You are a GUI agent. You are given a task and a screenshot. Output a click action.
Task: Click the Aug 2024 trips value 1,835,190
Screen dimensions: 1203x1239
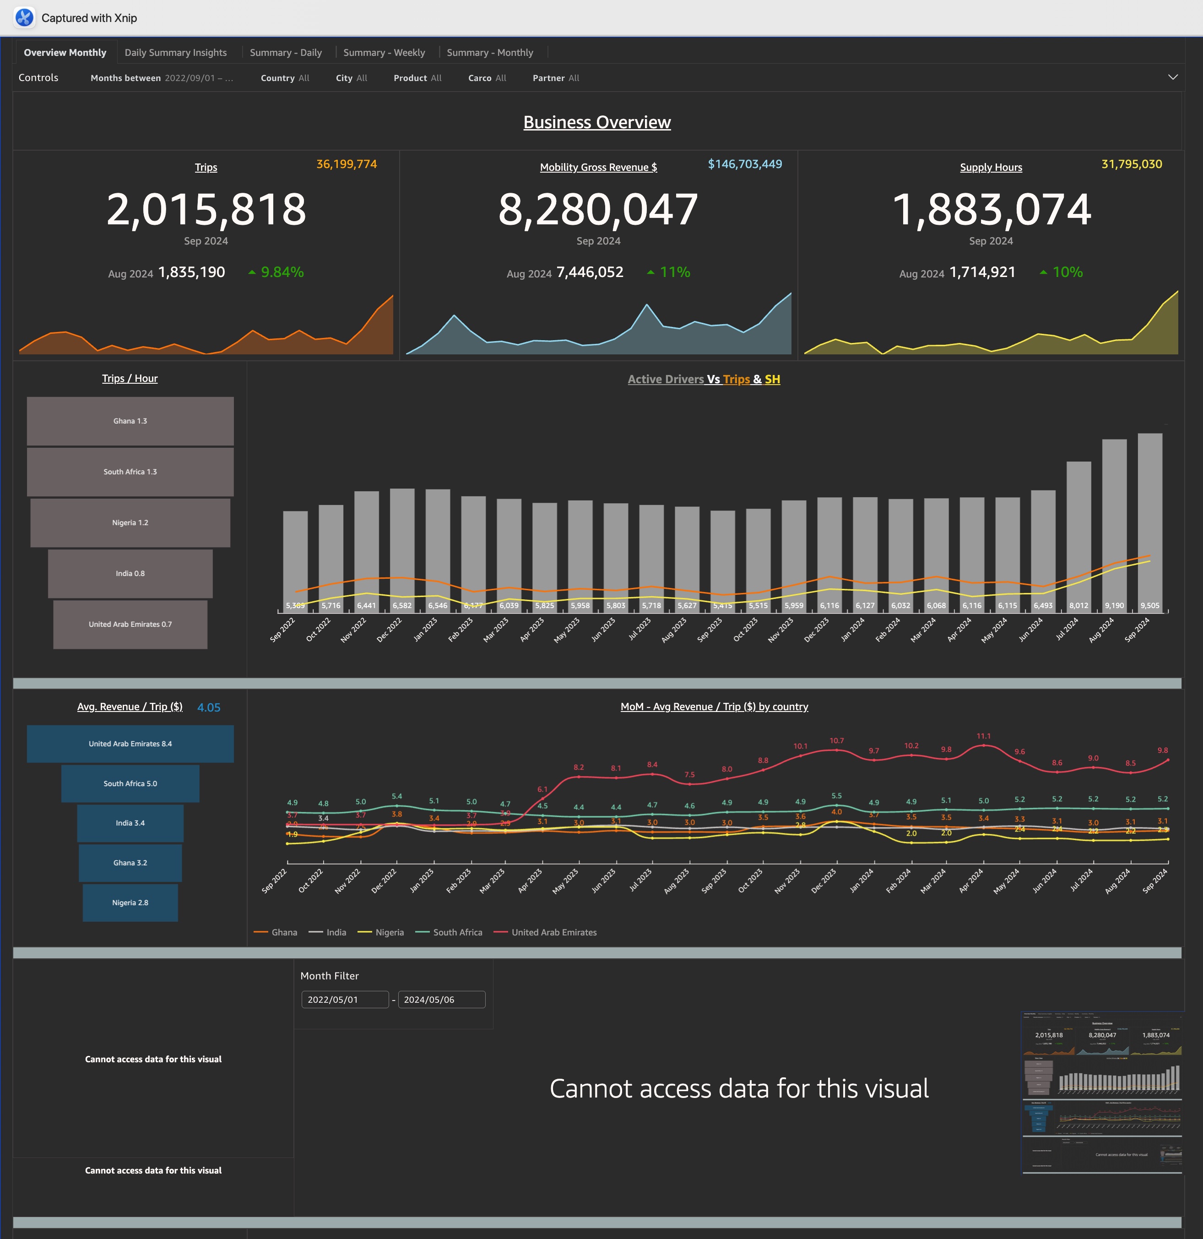click(191, 272)
